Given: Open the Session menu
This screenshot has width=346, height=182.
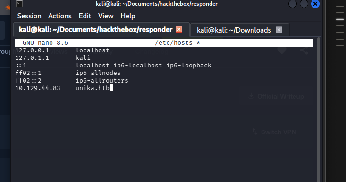Looking at the screenshot, I should click(29, 16).
